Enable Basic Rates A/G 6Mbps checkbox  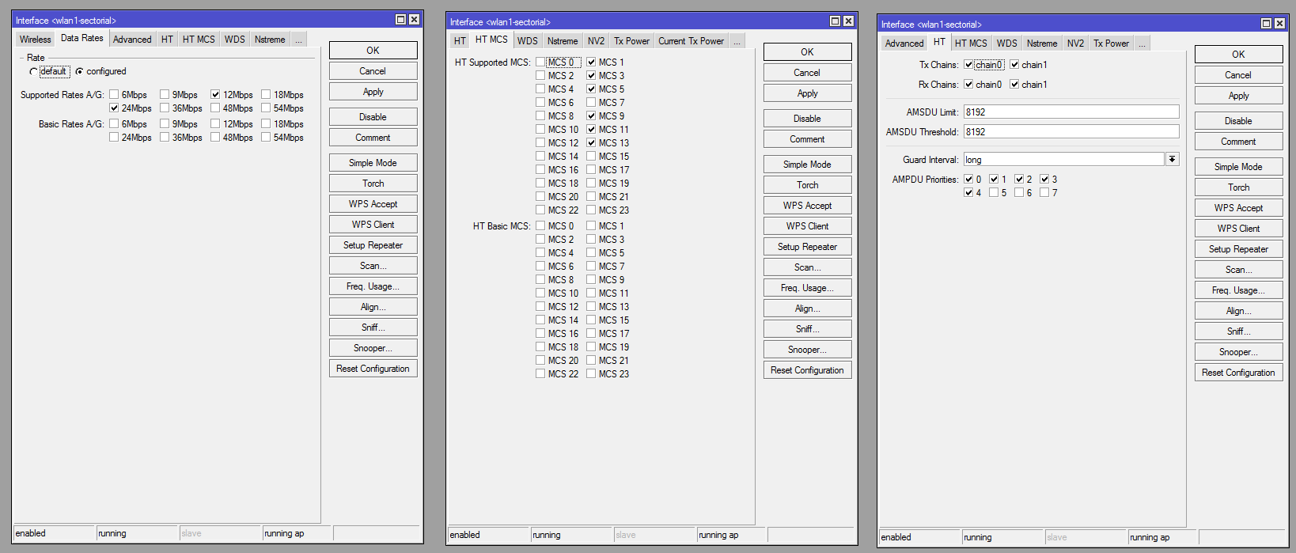tap(114, 123)
